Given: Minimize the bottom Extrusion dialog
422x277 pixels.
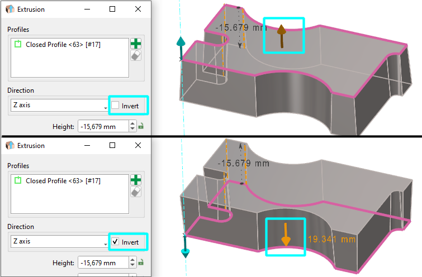Looking at the screenshot, I should click(87, 146).
